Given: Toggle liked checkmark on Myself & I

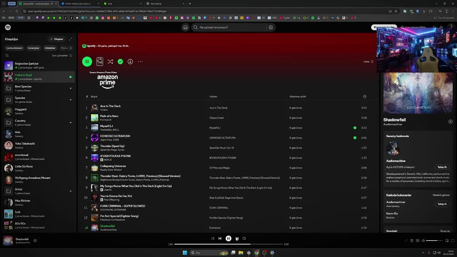Looking at the screenshot, I should (x=355, y=128).
